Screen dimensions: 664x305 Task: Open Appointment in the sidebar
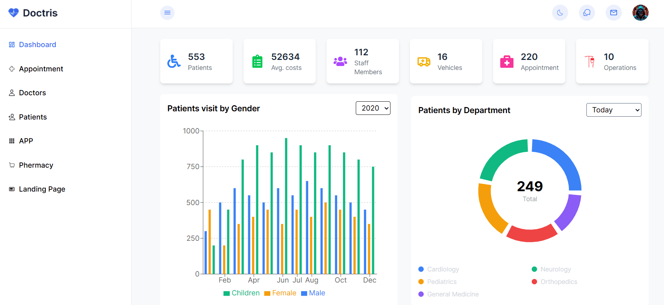coord(41,69)
